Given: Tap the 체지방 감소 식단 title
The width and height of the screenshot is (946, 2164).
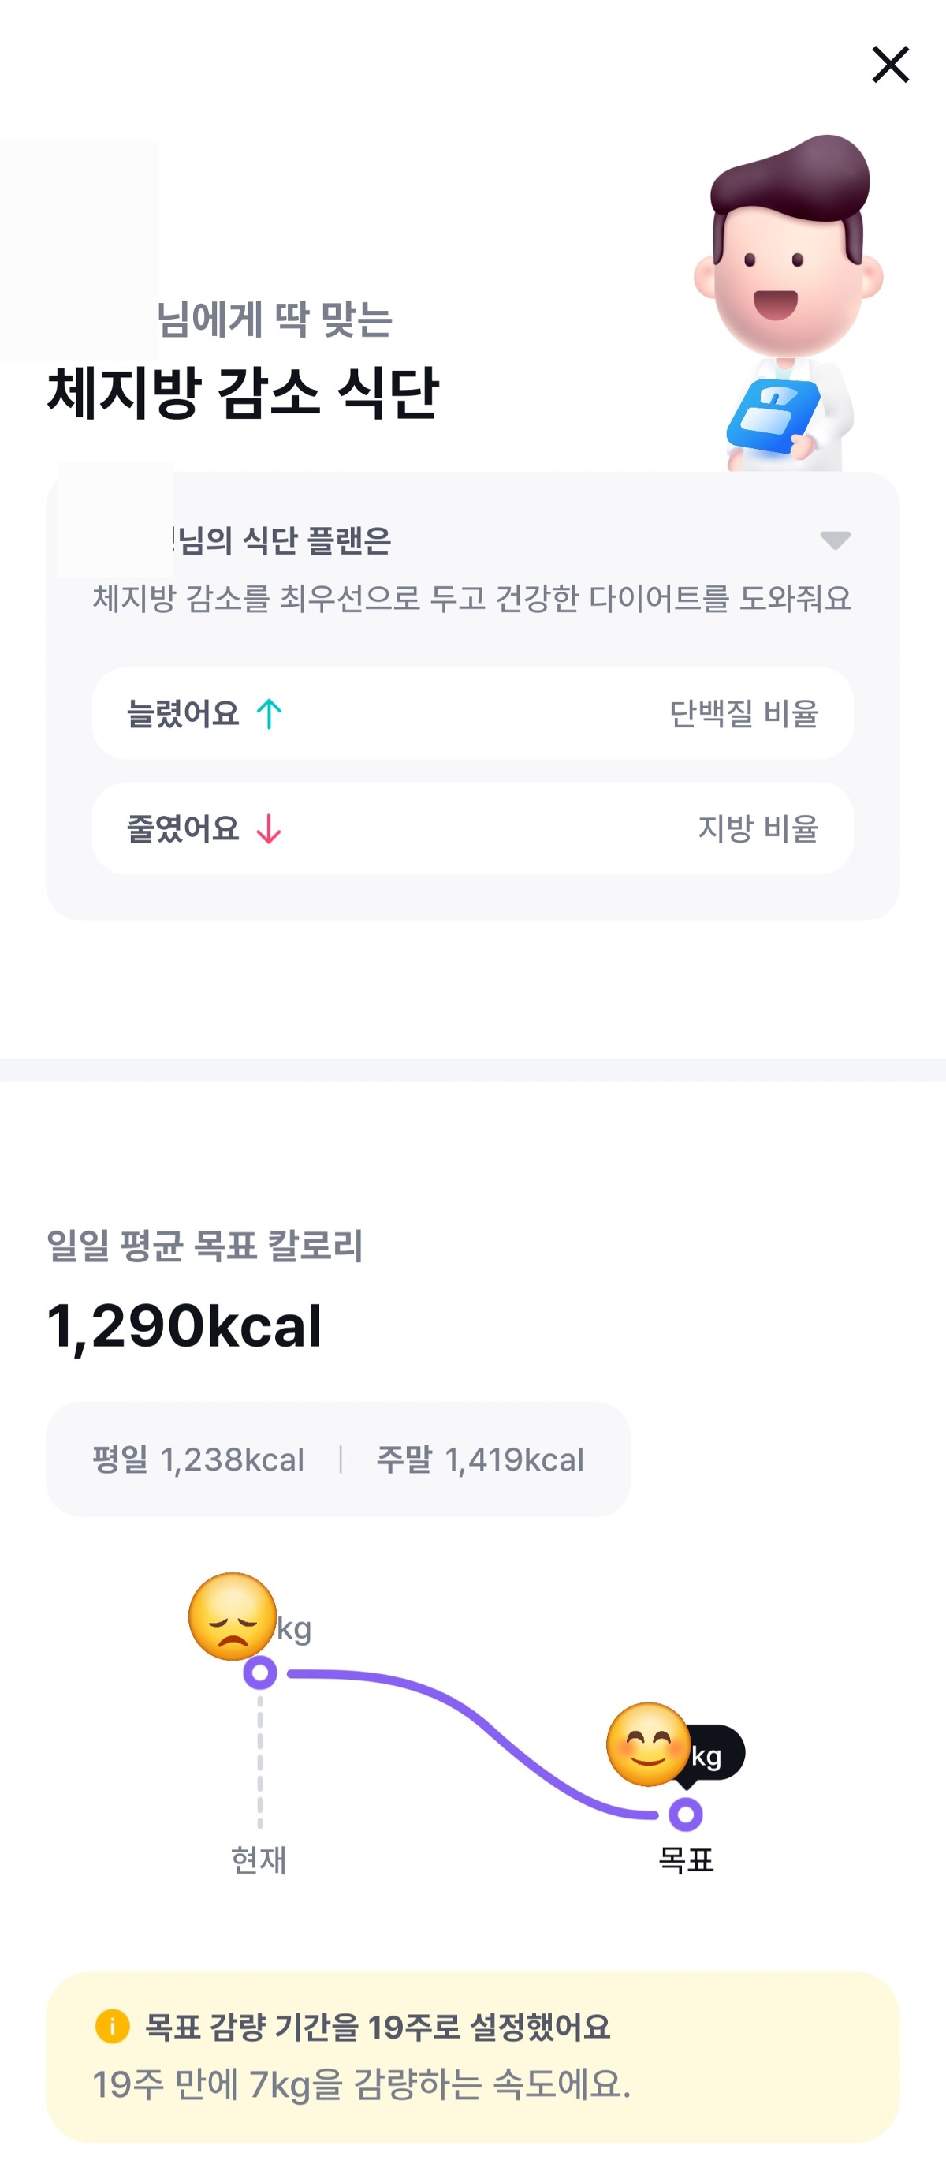Looking at the screenshot, I should coord(243,392).
